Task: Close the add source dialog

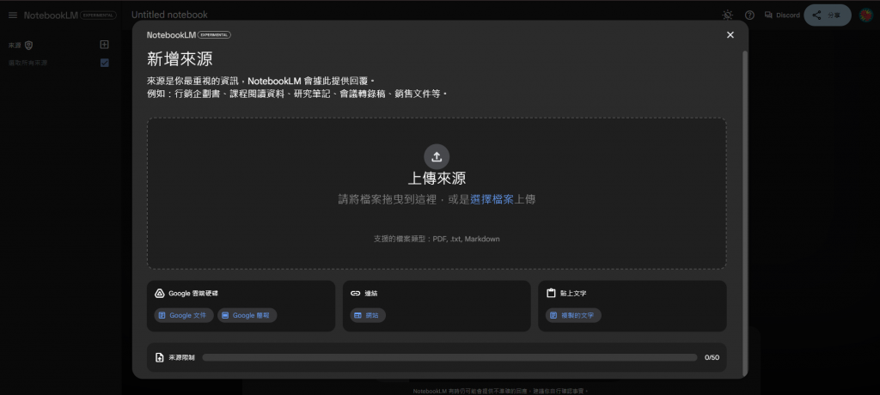Action: [x=730, y=35]
